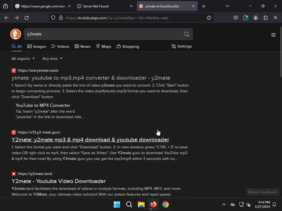The width and height of the screenshot is (282, 211).
Task: Switch to Images results
Action: tap(37, 46)
